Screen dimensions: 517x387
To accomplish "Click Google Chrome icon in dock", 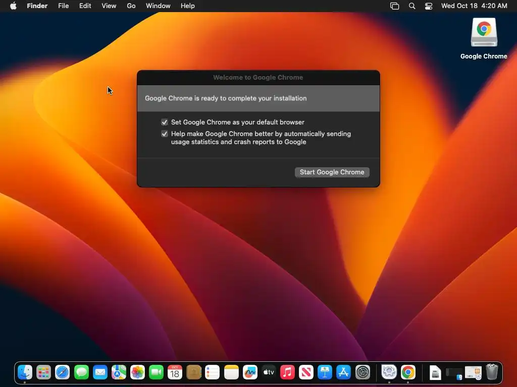I will pos(408,372).
